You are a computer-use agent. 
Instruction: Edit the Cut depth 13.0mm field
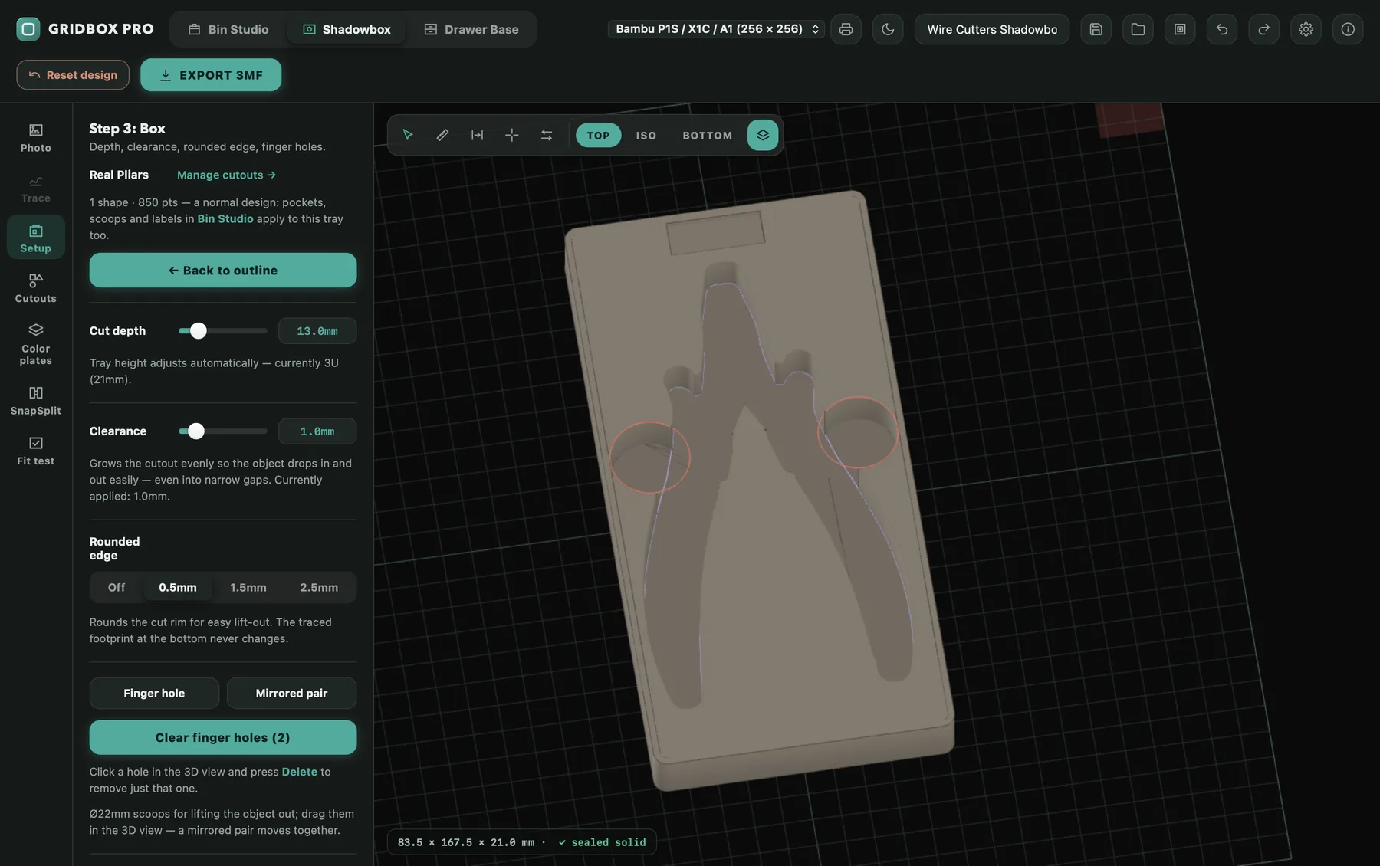tap(317, 331)
